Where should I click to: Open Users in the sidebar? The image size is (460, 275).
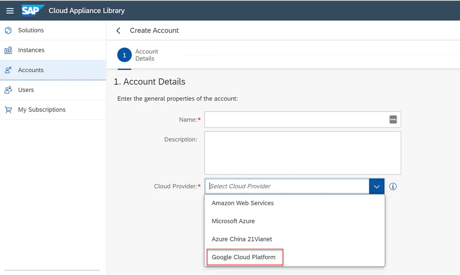click(x=53, y=90)
